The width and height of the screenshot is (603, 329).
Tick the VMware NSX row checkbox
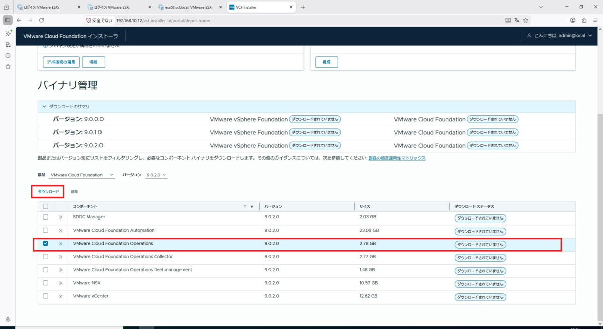pyautogui.click(x=46, y=283)
